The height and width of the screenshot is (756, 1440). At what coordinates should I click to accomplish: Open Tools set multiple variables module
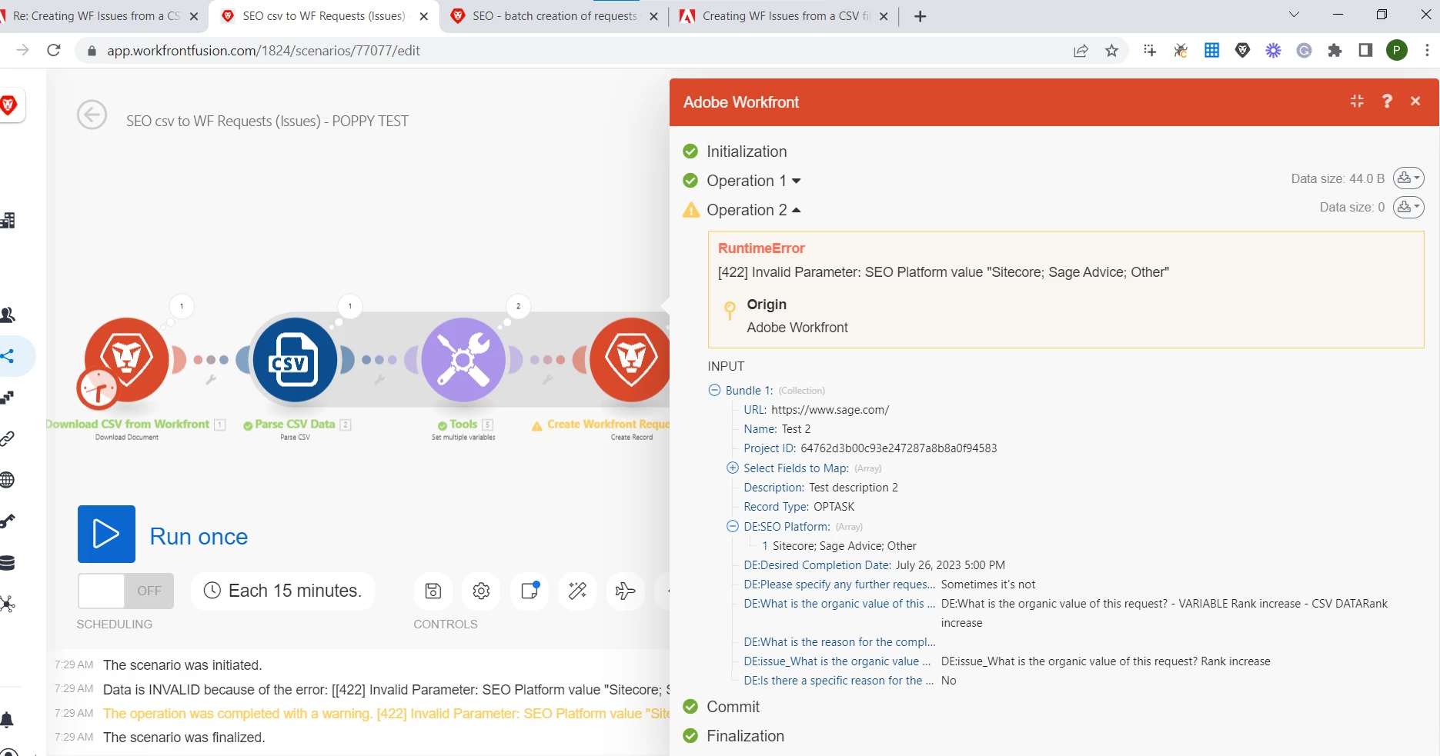[463, 359]
